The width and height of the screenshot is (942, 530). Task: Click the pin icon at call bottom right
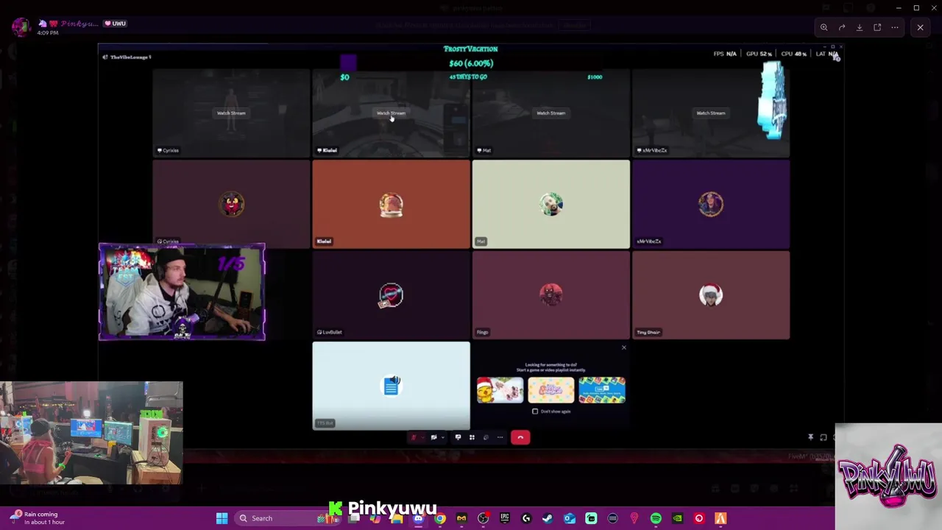810,437
